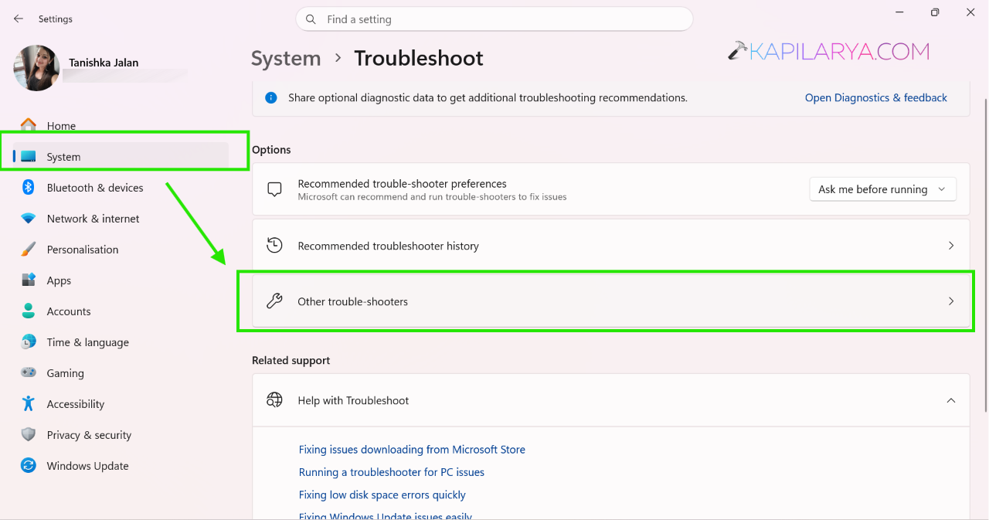The image size is (989, 520).
Task: Click the back arrow icon
Action: coord(19,19)
